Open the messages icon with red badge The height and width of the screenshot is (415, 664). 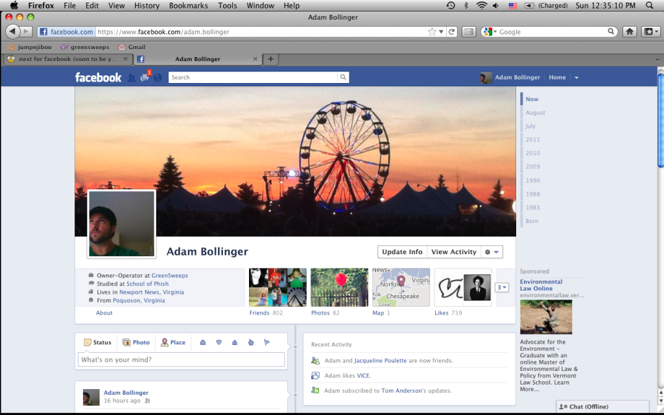pyautogui.click(x=145, y=78)
